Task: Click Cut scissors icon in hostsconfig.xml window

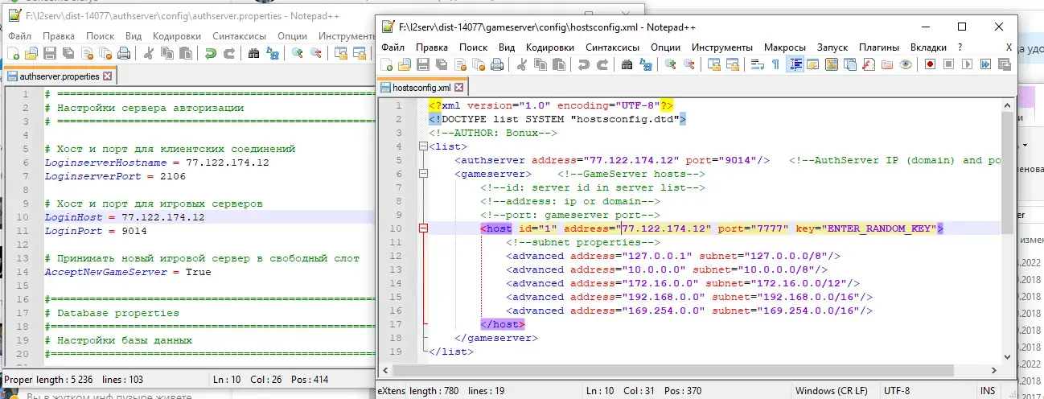Action: (522, 64)
